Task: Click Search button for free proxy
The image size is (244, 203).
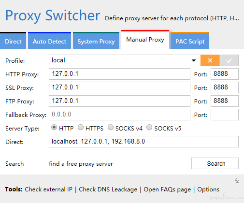Action: [215, 163]
